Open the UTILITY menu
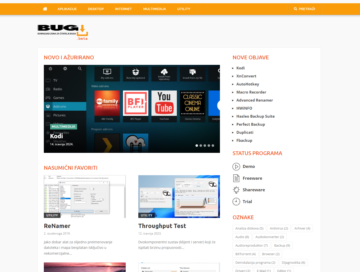 click(184, 9)
